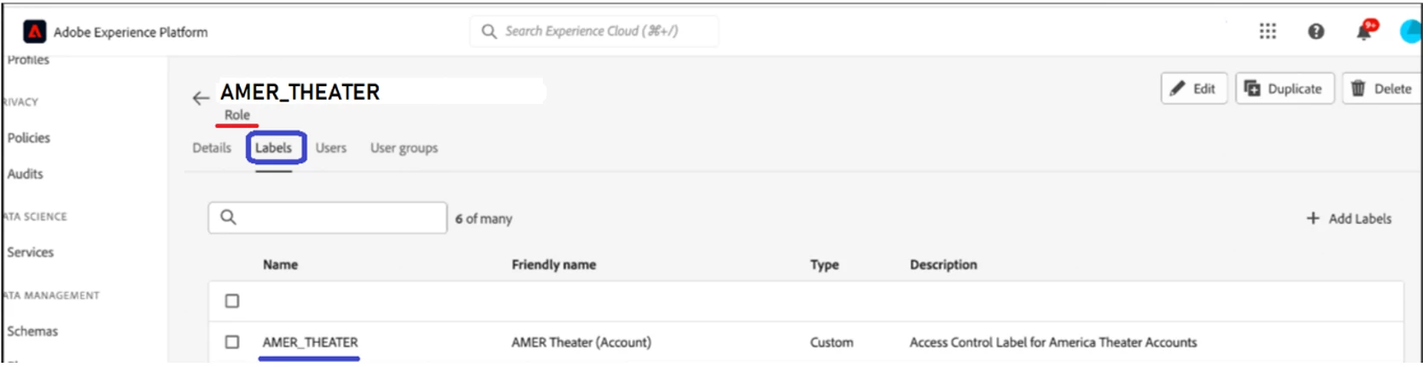Switch to the User groups tab
Image resolution: width=1428 pixels, height=367 pixels.
pyautogui.click(x=404, y=148)
